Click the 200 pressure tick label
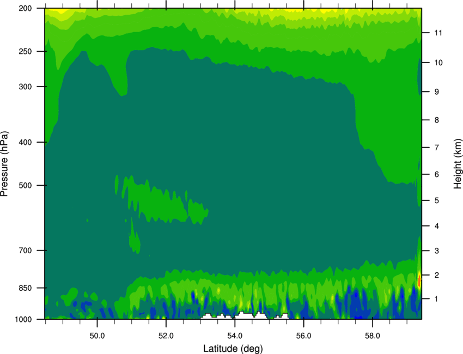The width and height of the screenshot is (463, 354). 25,8
